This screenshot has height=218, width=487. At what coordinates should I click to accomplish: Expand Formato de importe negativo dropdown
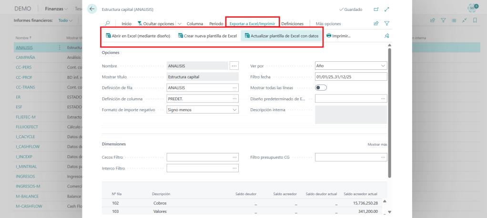click(203, 110)
